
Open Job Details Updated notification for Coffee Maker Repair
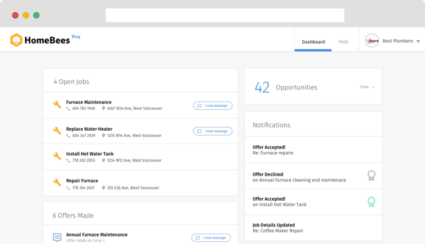pyautogui.click(x=314, y=228)
